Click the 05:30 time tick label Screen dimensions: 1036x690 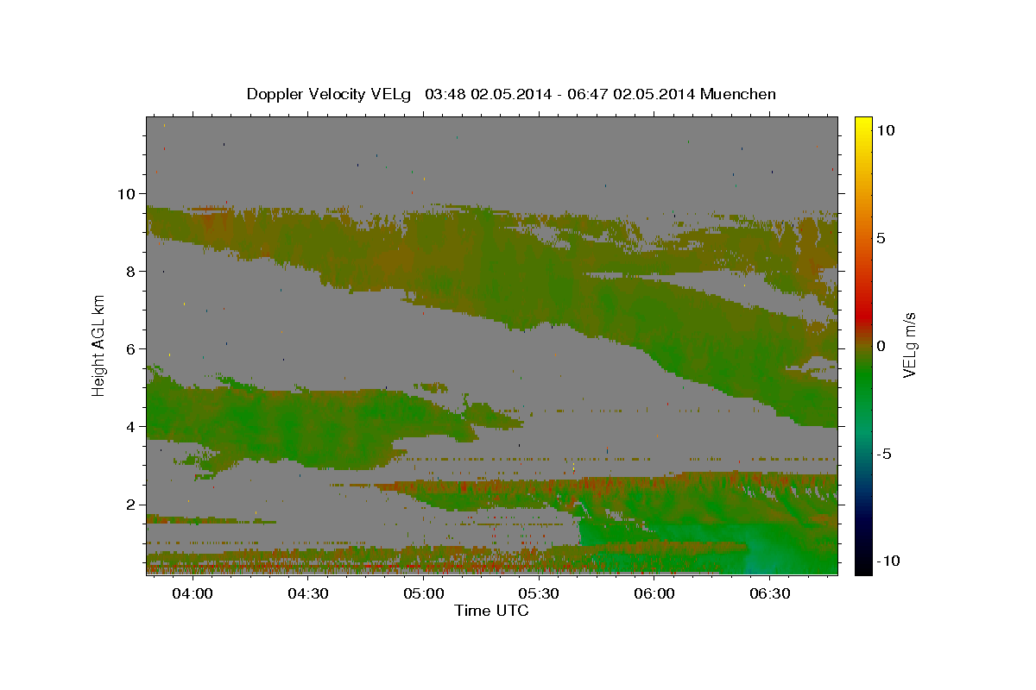pyautogui.click(x=540, y=593)
